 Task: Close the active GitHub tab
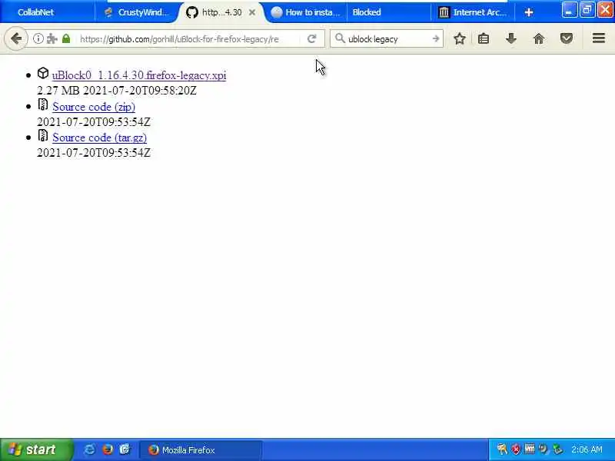pos(252,12)
